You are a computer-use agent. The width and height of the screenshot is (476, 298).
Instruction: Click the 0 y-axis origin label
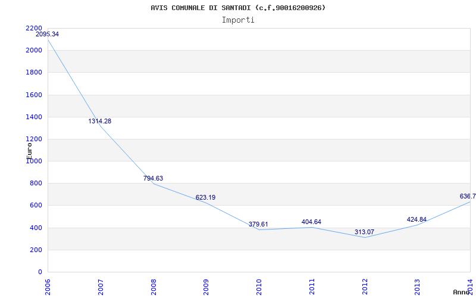[x=40, y=272]
